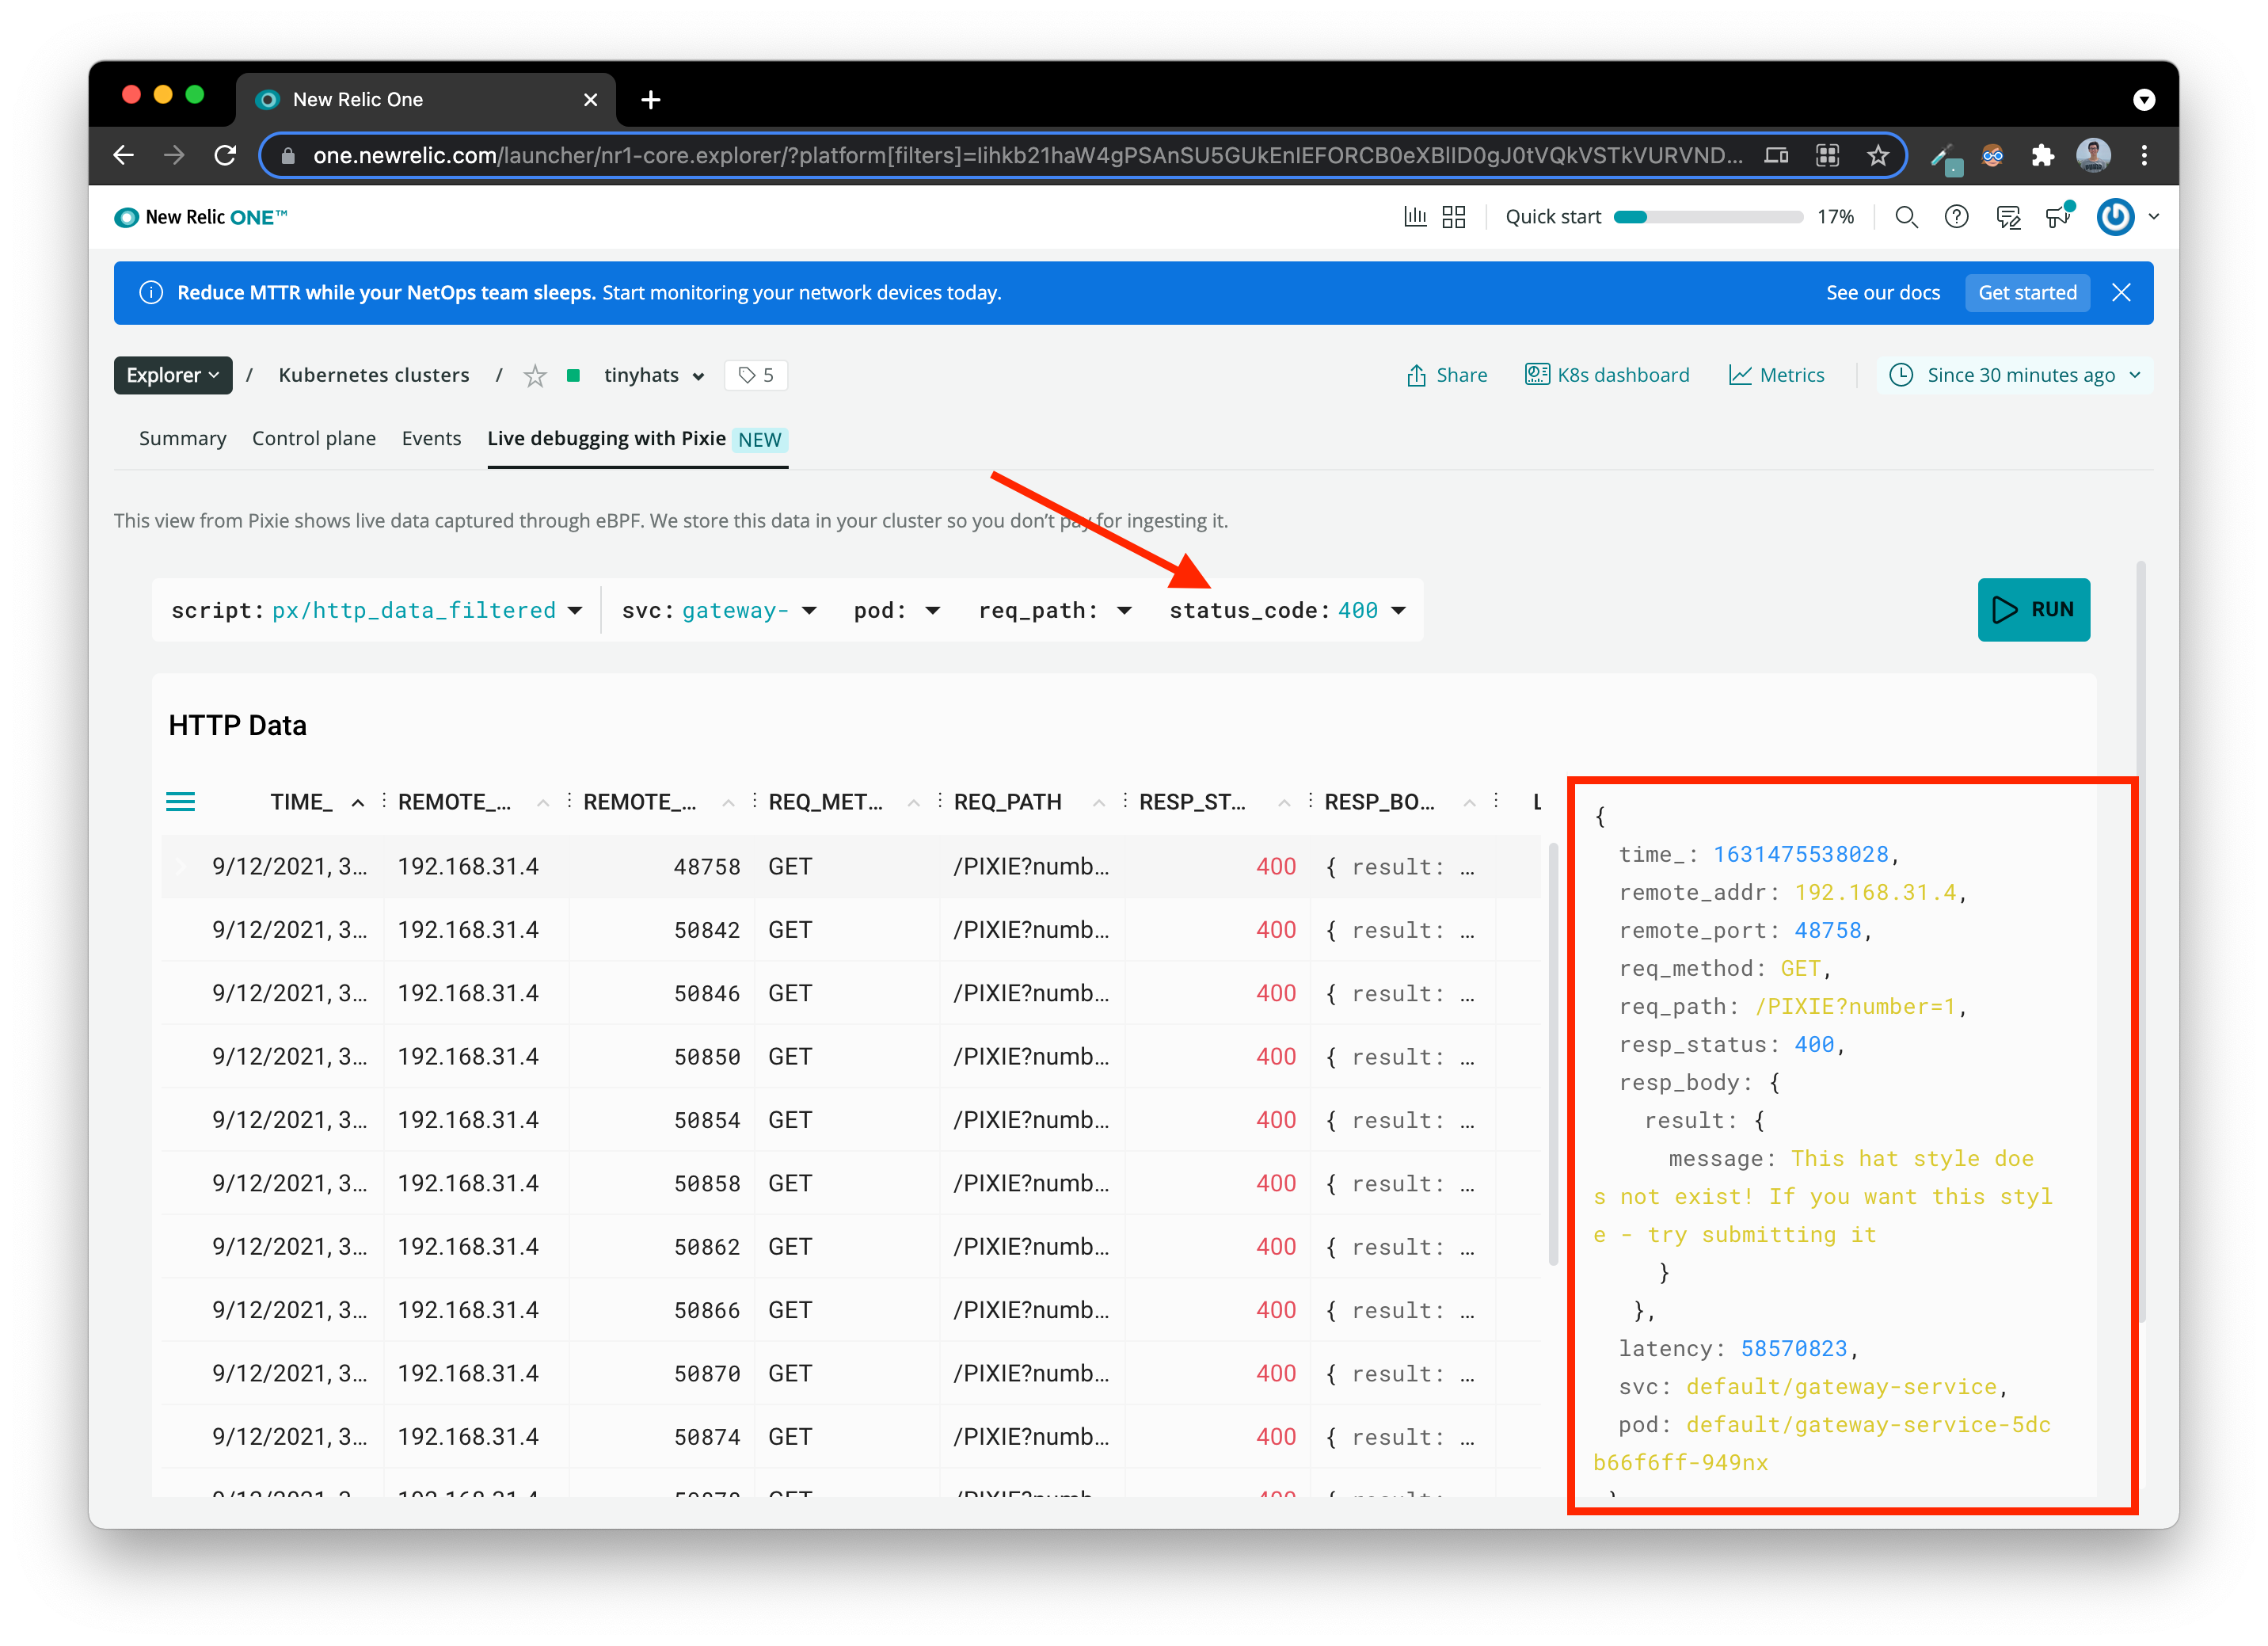Open the dashboards bar chart icon
Viewport: 2268px width, 1646px height.
(x=1415, y=217)
